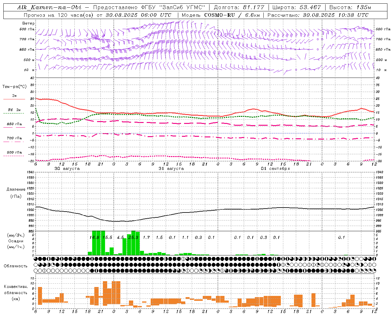Click the (мм/1ч.) unit label
Viewport: 392px width, 314px height.
coord(16,247)
